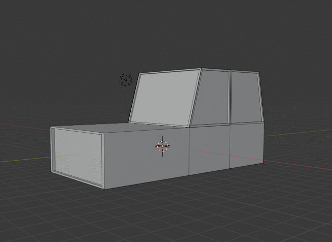
Task: Click the 3D cursor crosshair on the model
Action: pyautogui.click(x=162, y=146)
